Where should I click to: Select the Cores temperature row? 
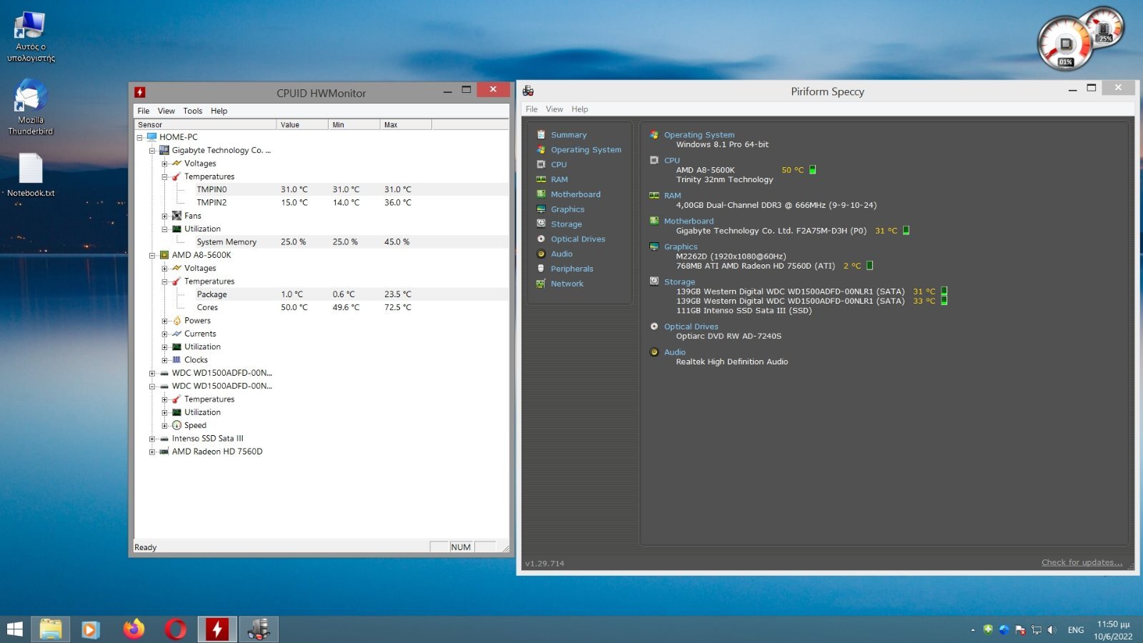[x=321, y=307]
